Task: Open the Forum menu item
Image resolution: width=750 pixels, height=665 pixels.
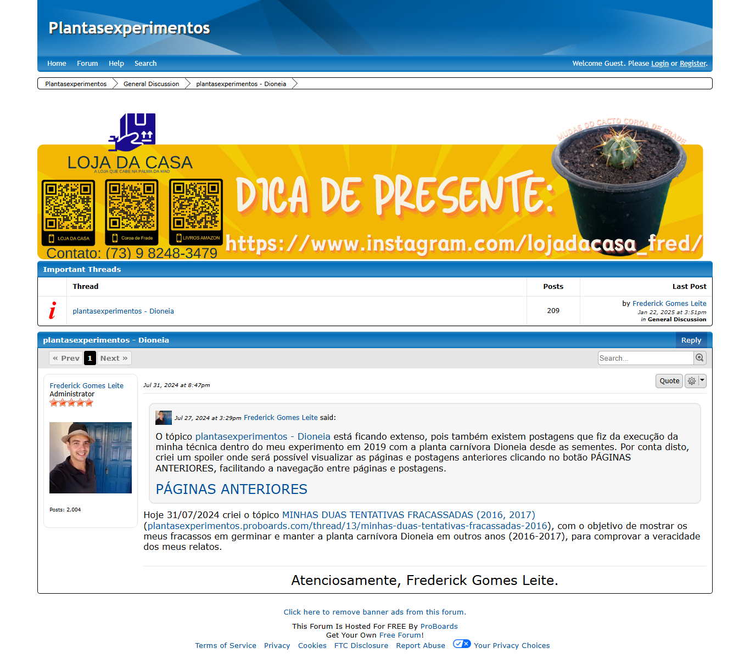Action: click(x=87, y=64)
